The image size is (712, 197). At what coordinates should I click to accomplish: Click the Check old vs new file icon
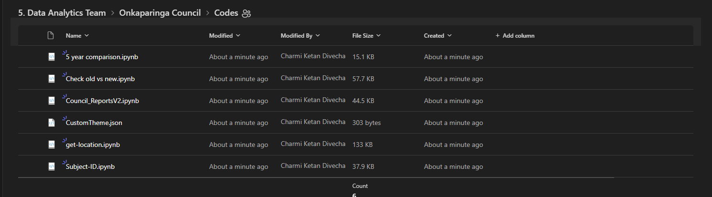[x=51, y=79]
